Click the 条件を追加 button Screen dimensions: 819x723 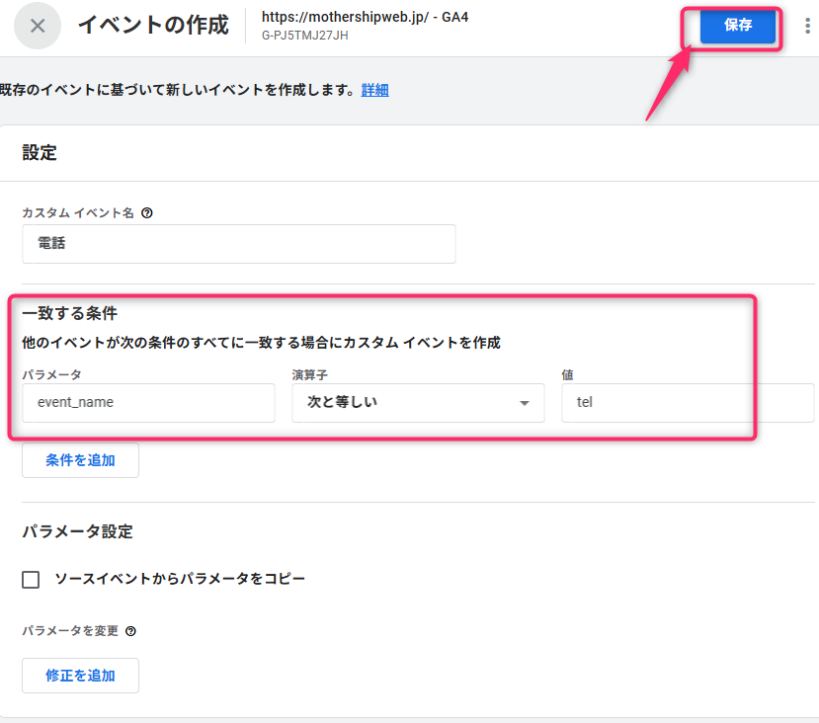[x=80, y=460]
